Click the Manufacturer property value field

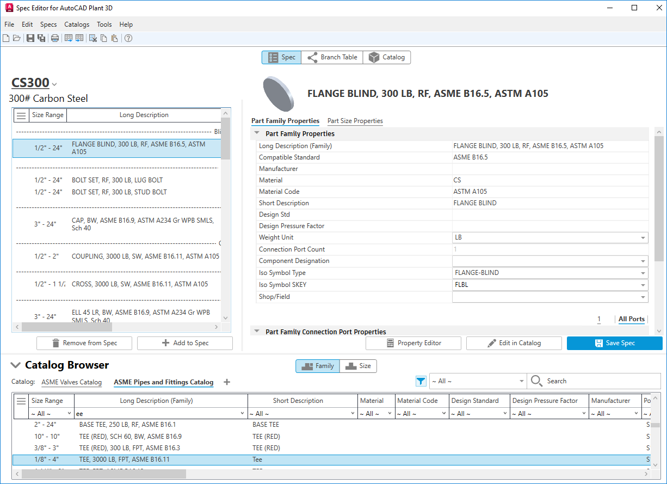coord(550,169)
